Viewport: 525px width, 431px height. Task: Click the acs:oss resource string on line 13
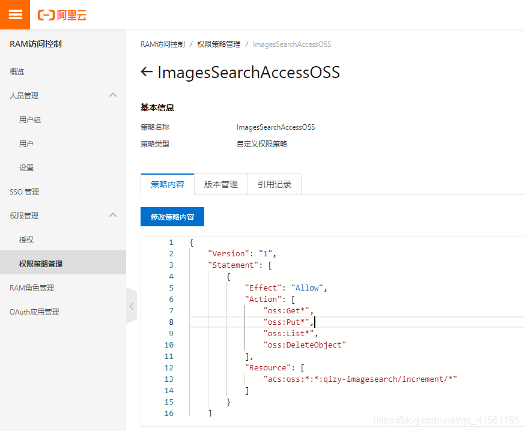point(360,379)
